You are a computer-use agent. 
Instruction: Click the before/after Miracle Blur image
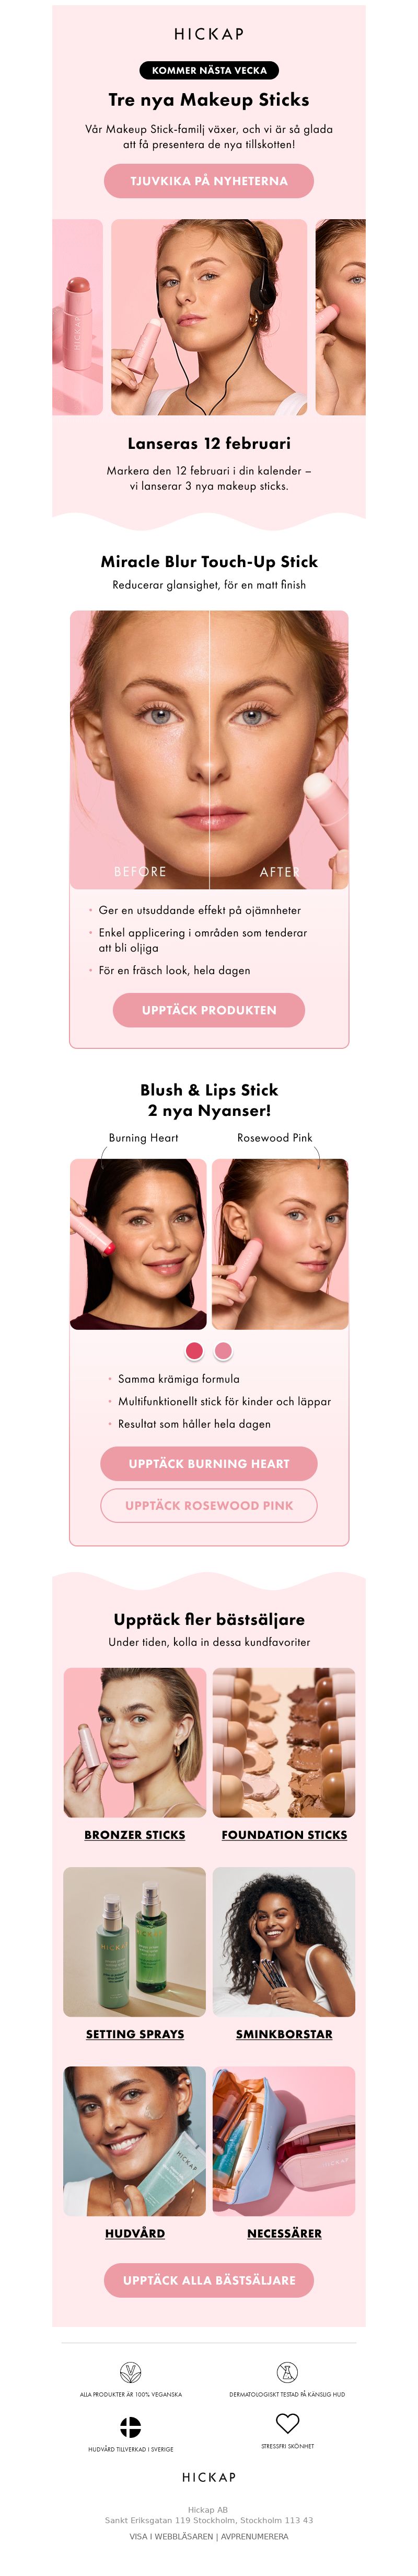[x=210, y=750]
